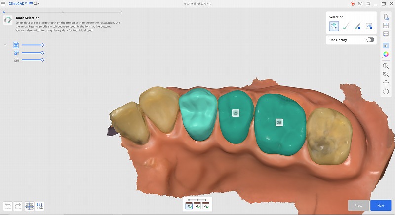The width and height of the screenshot is (395, 215).
Task: Go back with the Prev. button
Action: click(x=358, y=205)
